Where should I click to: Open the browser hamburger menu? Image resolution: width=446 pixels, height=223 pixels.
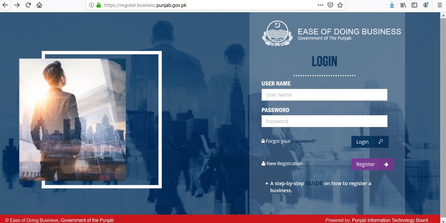[440, 5]
